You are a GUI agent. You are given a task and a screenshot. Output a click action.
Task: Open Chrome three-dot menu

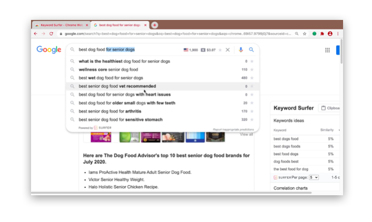point(338,34)
